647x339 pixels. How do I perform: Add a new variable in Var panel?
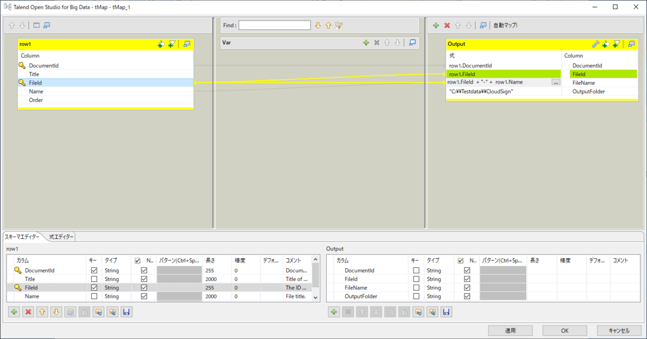point(366,43)
